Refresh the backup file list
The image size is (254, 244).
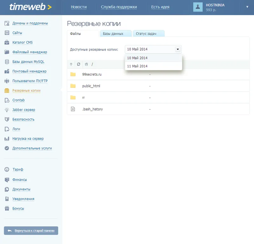pyautogui.click(x=78, y=64)
